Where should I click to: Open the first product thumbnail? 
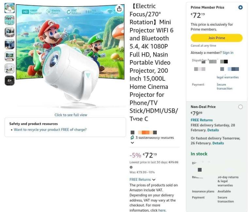coord(9,8)
